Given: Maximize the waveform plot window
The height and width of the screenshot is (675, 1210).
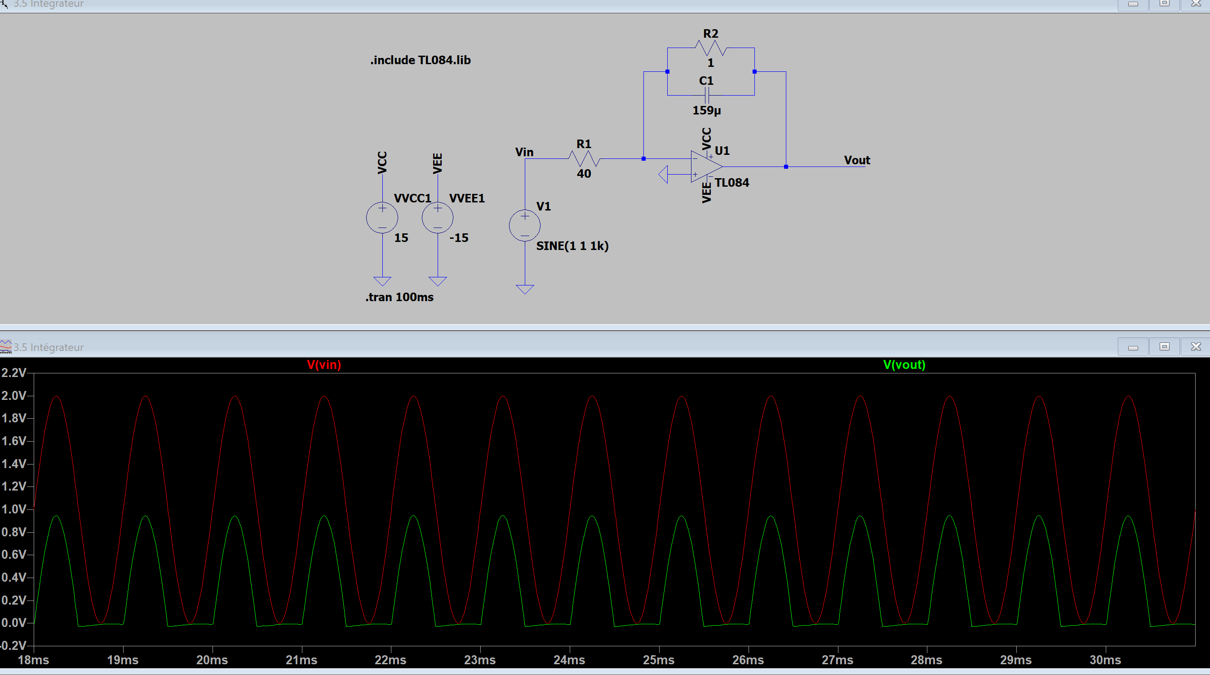Looking at the screenshot, I should coord(1165,346).
